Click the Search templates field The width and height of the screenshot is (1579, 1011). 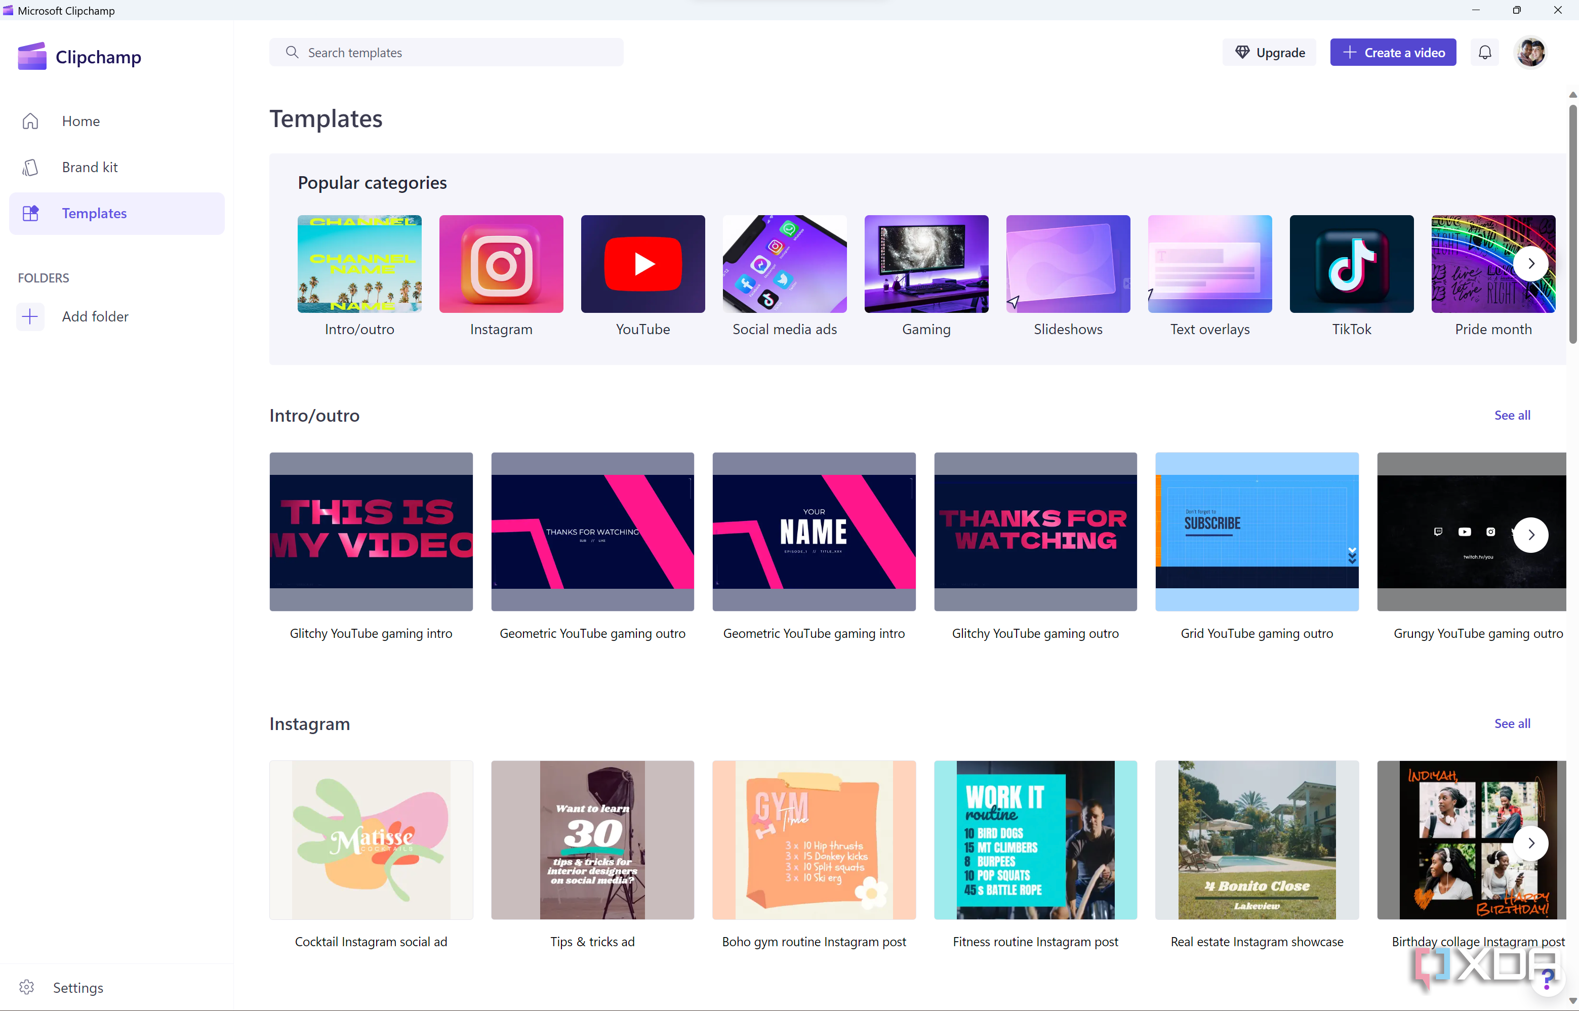pos(447,53)
